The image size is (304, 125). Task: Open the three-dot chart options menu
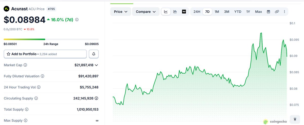284,12
